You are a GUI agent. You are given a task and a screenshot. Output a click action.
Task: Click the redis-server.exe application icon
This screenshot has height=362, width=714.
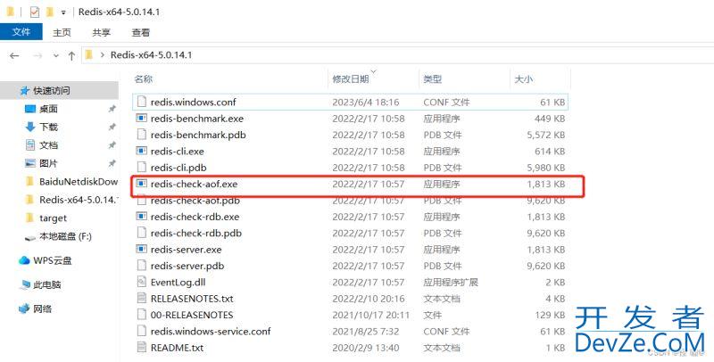[142, 250]
